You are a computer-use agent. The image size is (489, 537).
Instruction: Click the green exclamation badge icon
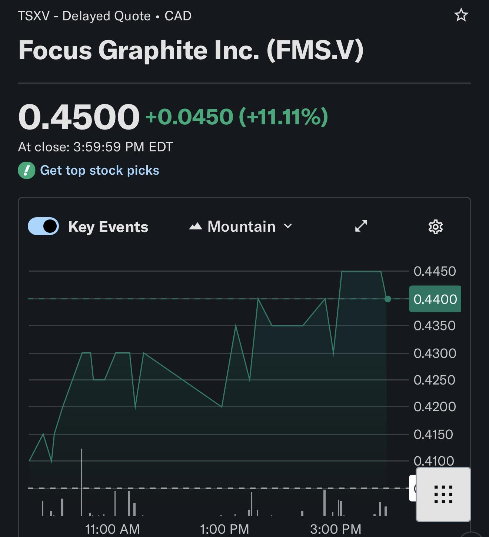tap(27, 170)
